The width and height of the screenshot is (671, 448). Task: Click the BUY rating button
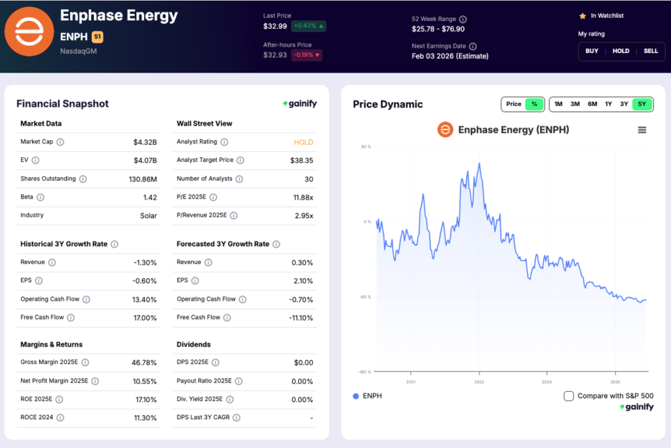pos(592,50)
